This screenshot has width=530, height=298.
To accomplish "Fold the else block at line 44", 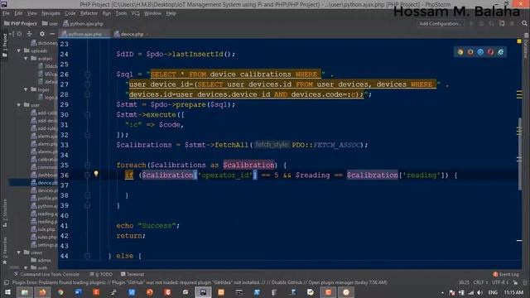I will pos(87,256).
